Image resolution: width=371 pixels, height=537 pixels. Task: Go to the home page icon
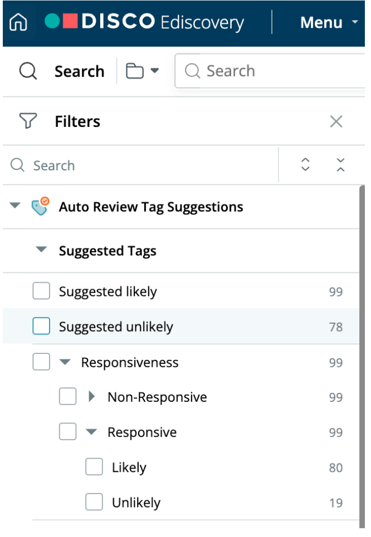click(x=18, y=23)
